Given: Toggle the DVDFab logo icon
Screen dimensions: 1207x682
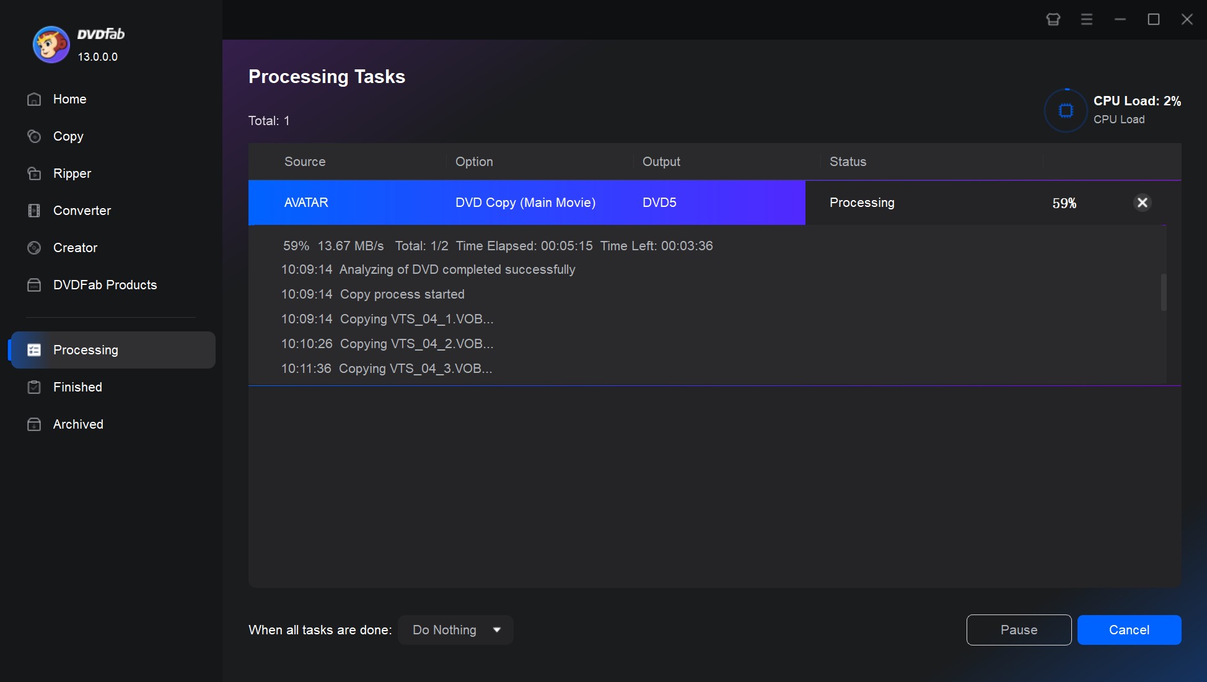Looking at the screenshot, I should point(46,43).
